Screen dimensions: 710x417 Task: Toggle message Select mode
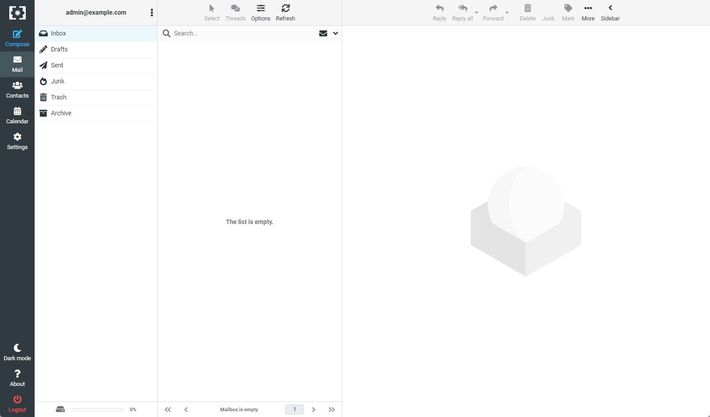coord(212,12)
